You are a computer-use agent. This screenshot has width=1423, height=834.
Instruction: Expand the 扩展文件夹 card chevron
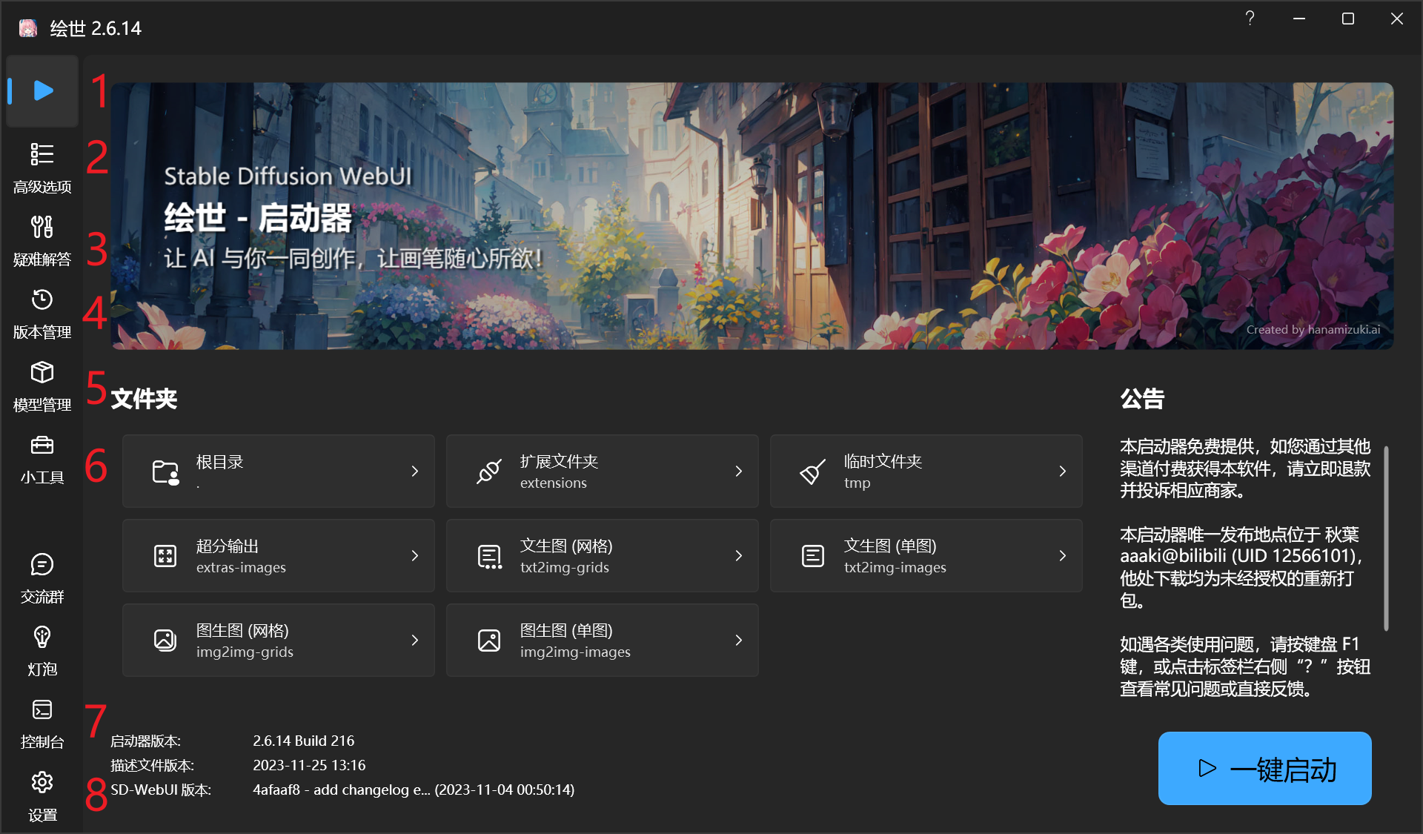click(x=739, y=471)
